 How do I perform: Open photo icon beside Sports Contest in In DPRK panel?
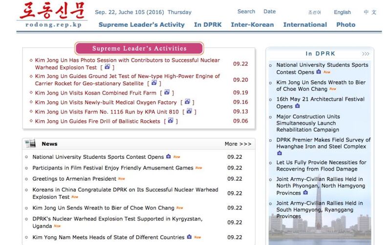[x=319, y=72]
